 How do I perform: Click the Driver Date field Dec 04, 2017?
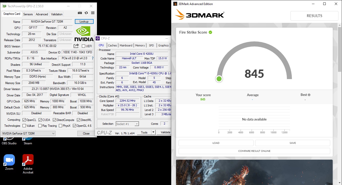pyautogui.click(x=34, y=95)
